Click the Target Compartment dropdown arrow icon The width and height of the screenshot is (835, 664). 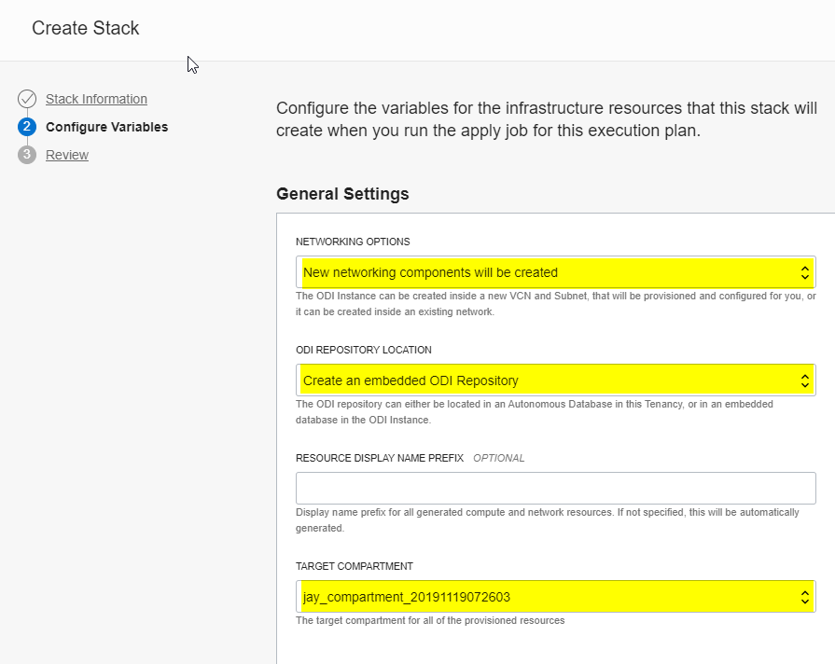tap(805, 597)
